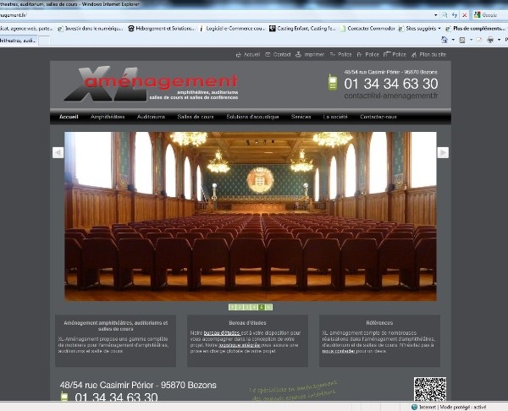Click the compatibility view icon in address bar
Screen dimensions: 508x411
[x=444, y=15]
